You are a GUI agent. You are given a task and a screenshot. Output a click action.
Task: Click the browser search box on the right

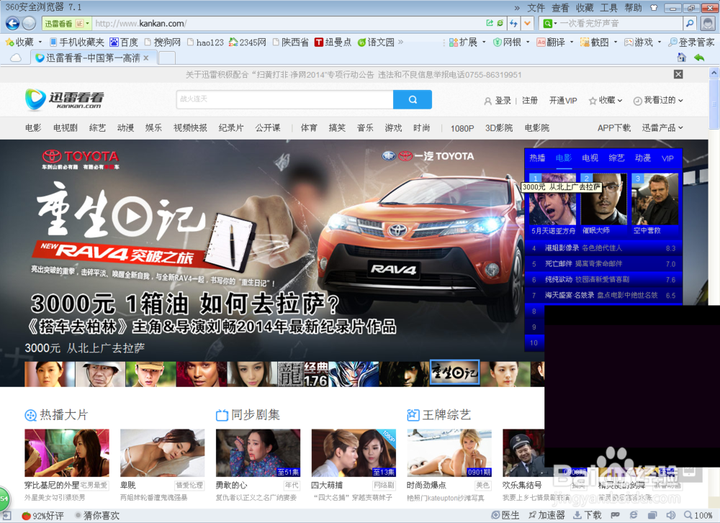(620, 24)
